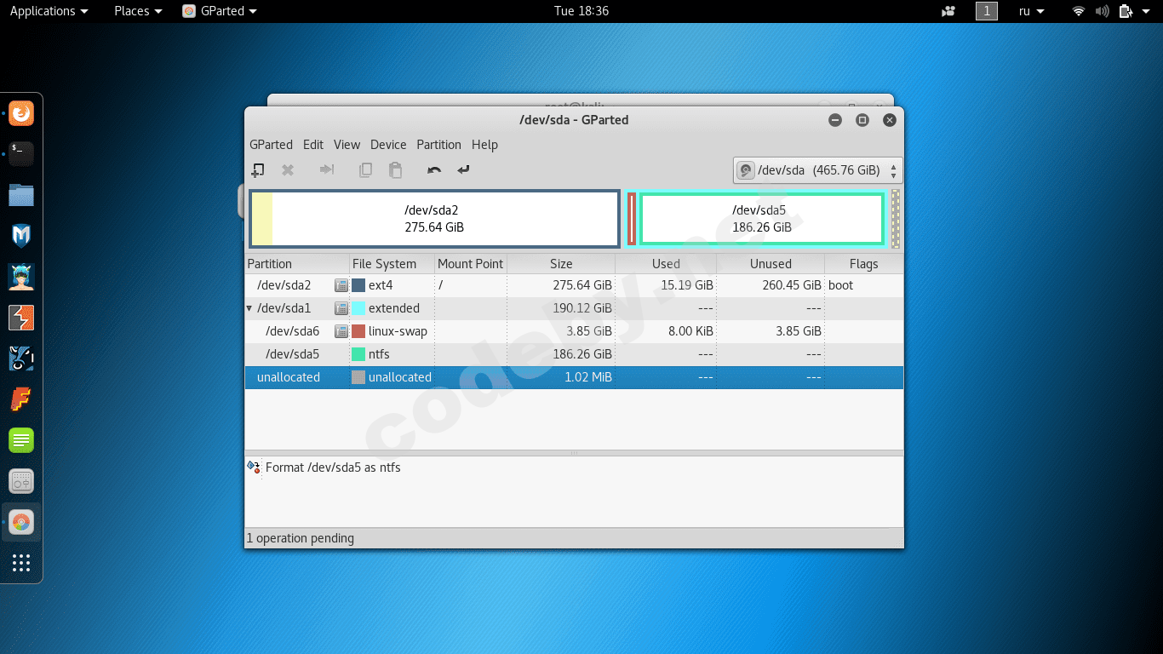
Task: Open Terminal from the dock
Action: pos(21,153)
